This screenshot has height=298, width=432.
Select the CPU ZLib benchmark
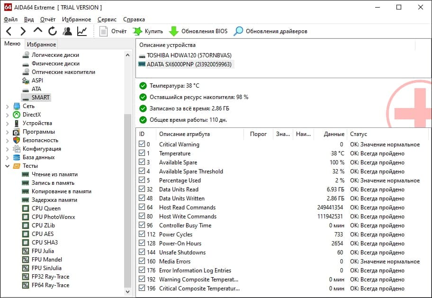tap(43, 226)
